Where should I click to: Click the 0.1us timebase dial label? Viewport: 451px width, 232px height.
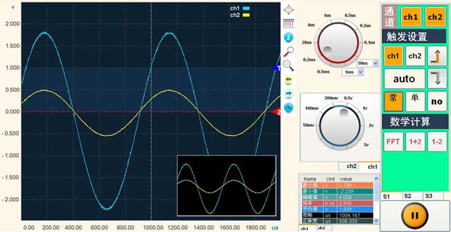coord(370,43)
